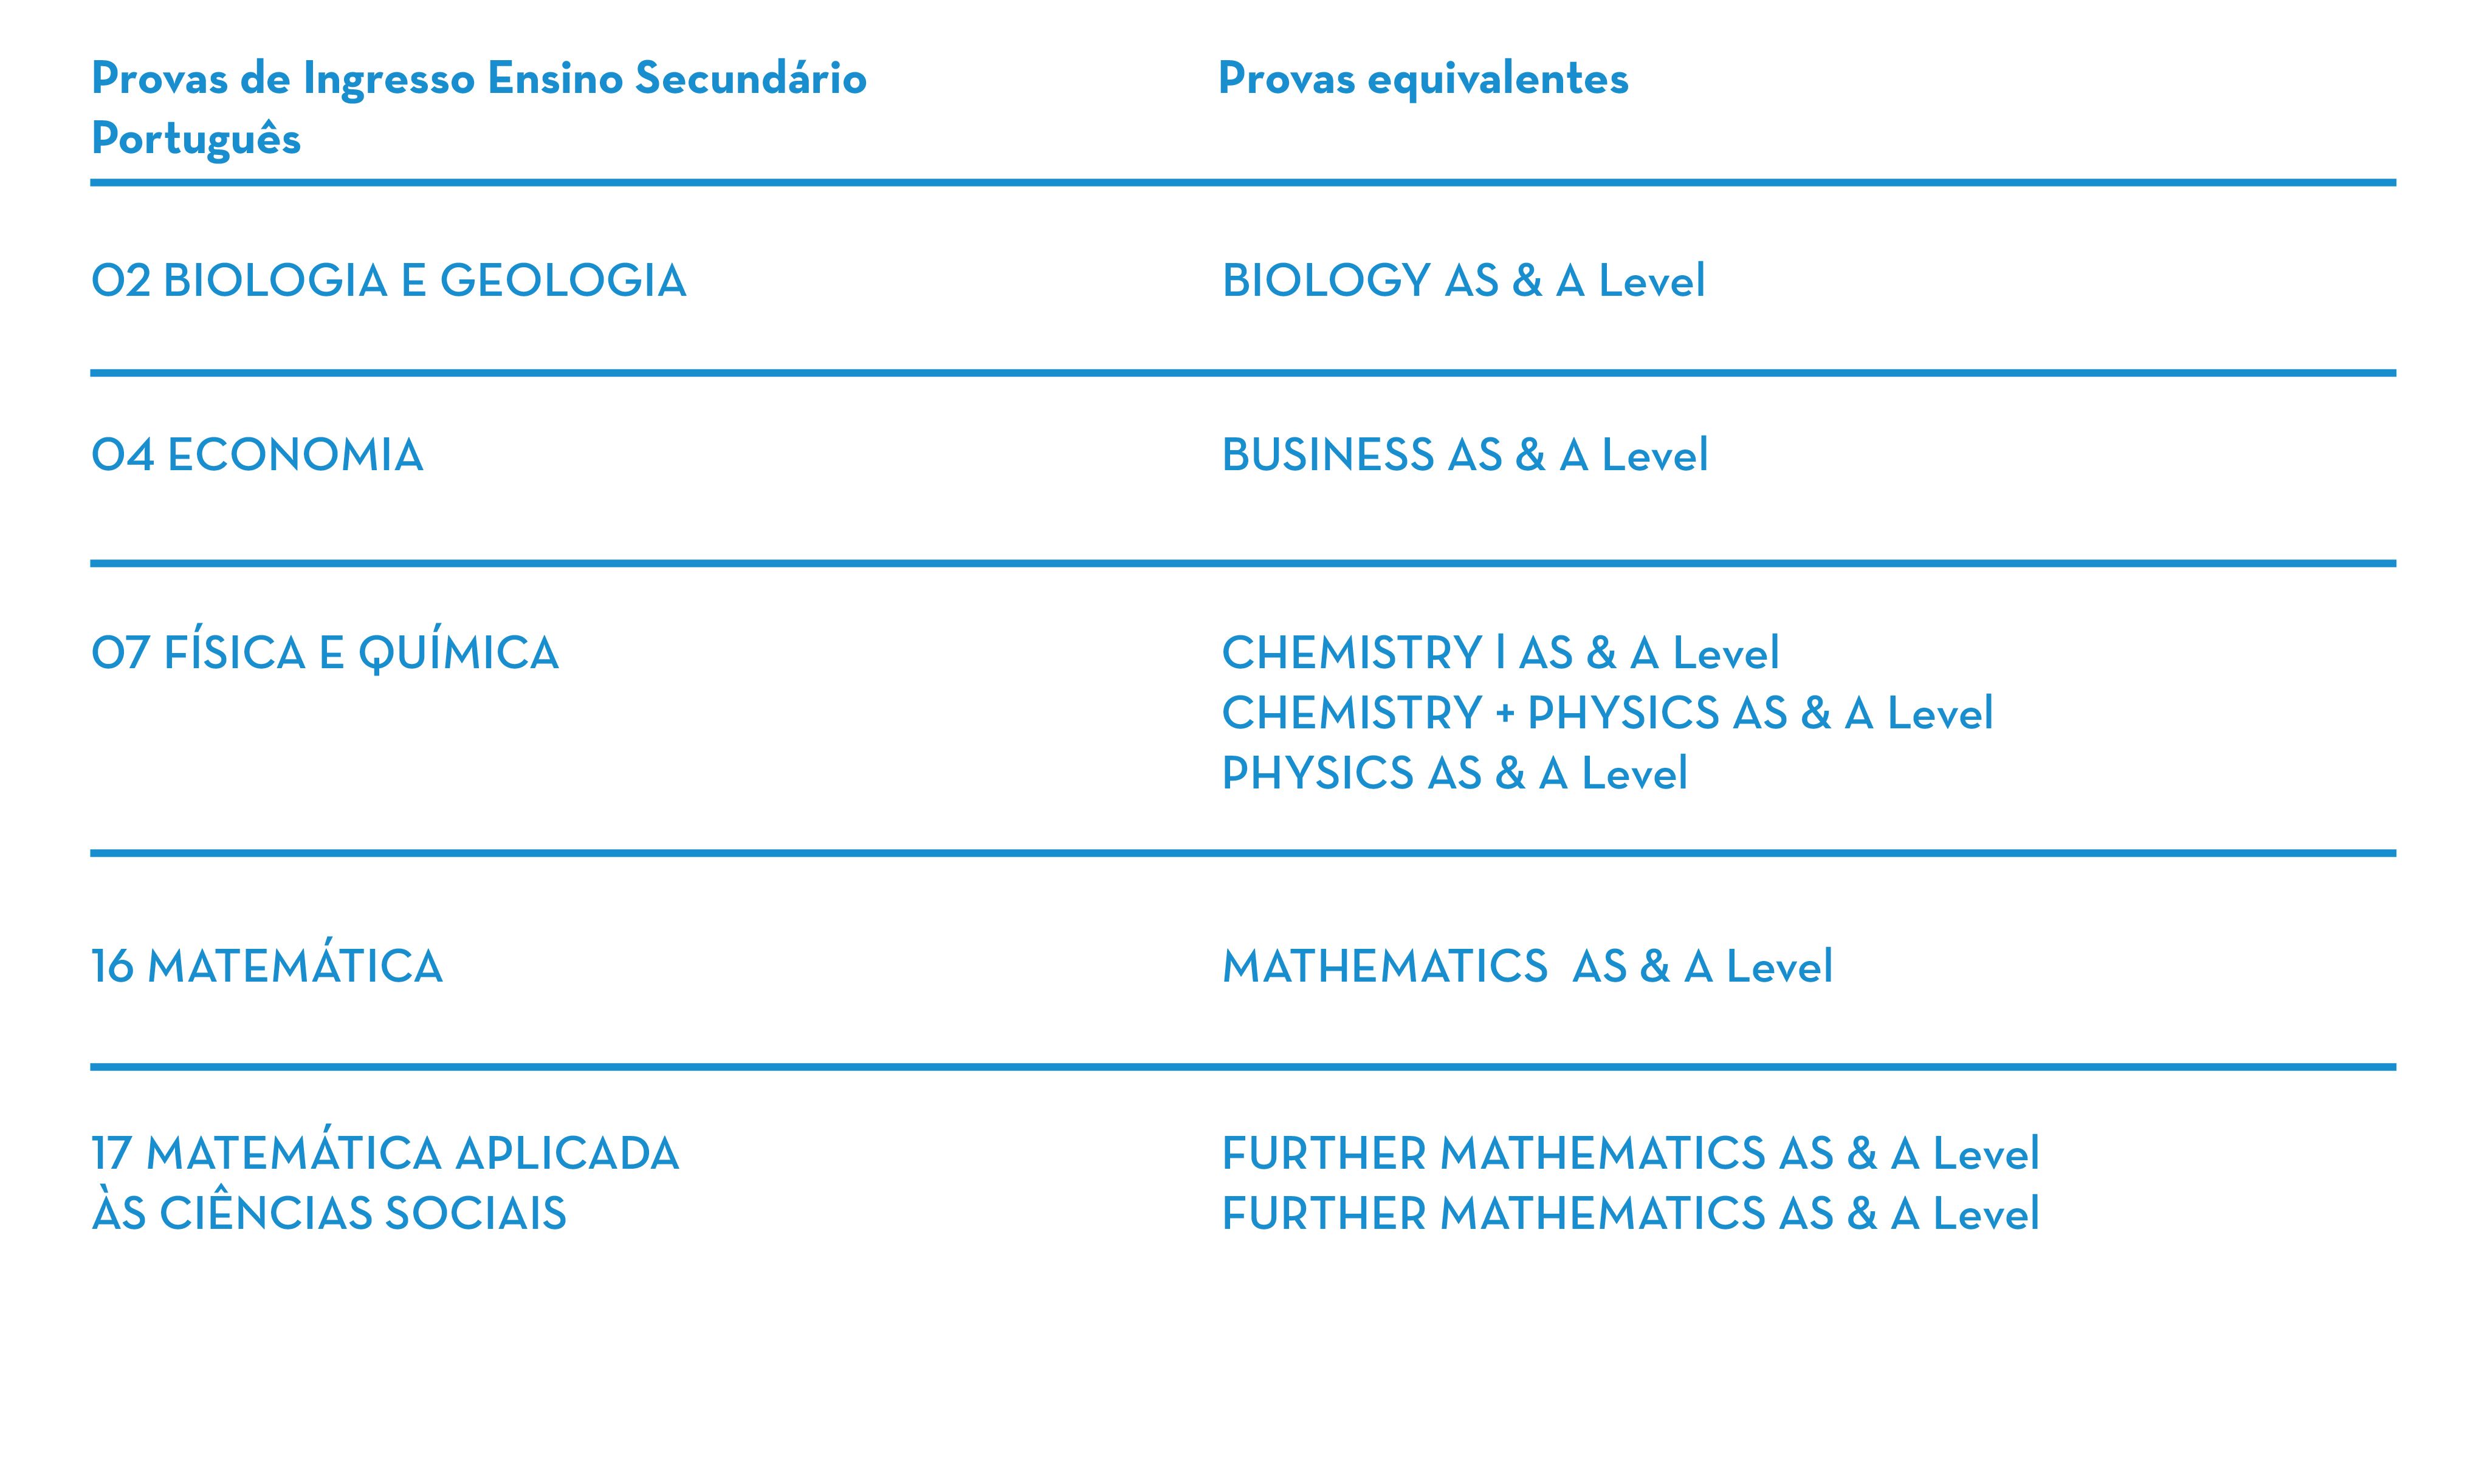Click first 'FURTHER MATHEMATICS AS & A Level' line
This screenshot has height=1484, width=2479.
[1629, 1154]
